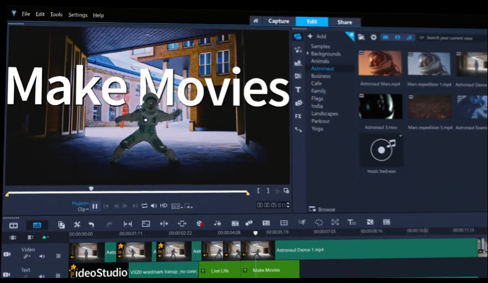Open the Record/Capture option tool

(x=200, y=224)
